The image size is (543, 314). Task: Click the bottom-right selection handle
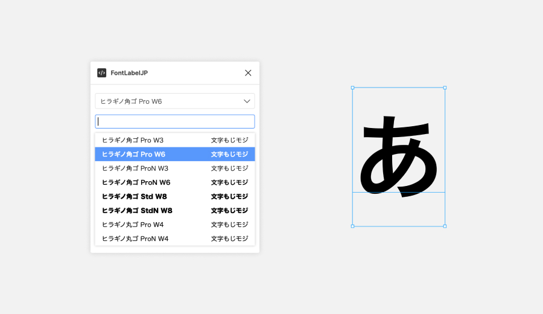coord(445,226)
